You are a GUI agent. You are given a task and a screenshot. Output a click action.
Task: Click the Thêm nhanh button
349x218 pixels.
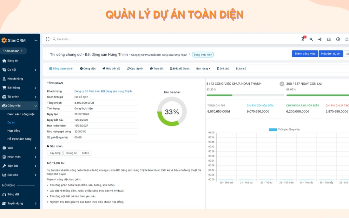point(13,51)
